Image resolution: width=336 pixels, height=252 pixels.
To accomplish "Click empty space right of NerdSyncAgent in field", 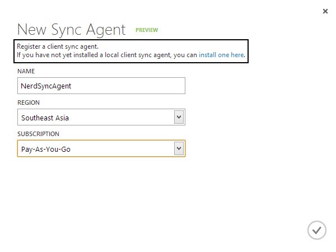I will (129, 86).
